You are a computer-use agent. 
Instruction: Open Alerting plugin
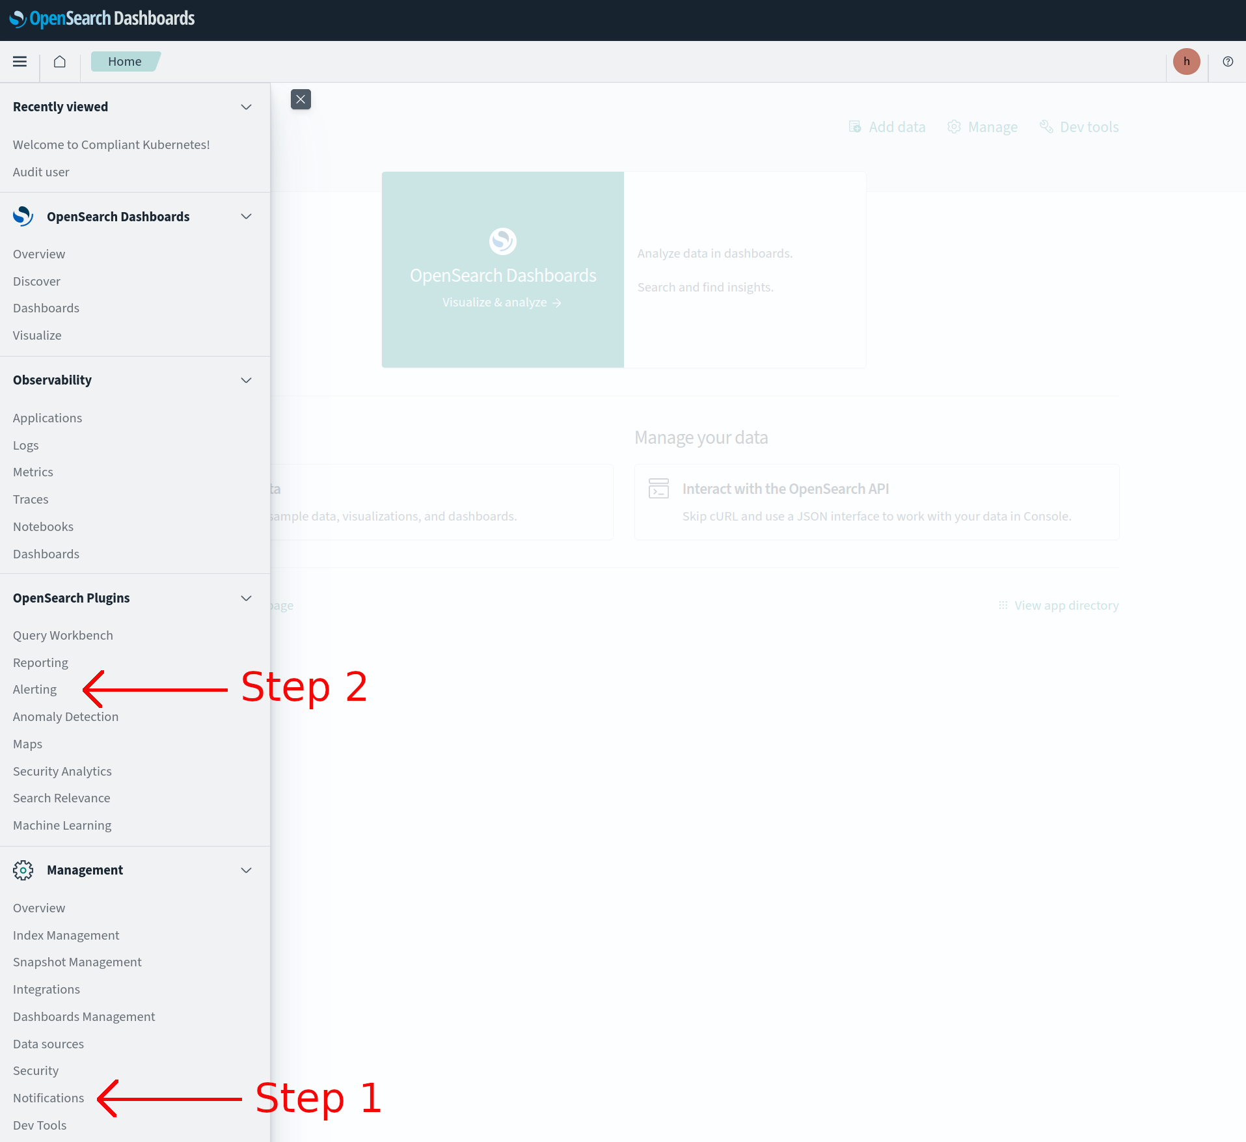(x=35, y=689)
